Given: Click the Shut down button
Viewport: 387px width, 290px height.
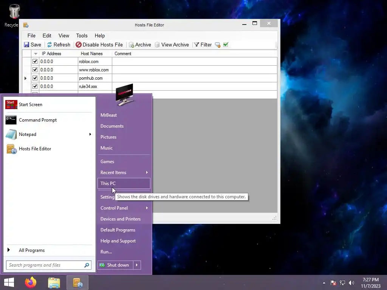Looking at the screenshot, I should pos(115,265).
